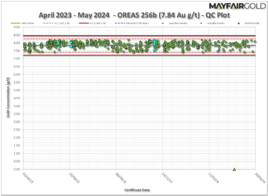Click the 'Observed YTD Mean' legend label
Viewport: 268px width, 196px height.
click(137, 23)
